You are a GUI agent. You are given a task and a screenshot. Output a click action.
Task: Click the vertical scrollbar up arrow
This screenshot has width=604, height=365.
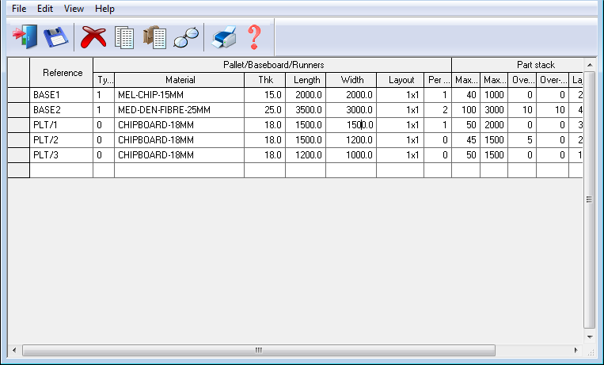(x=590, y=65)
